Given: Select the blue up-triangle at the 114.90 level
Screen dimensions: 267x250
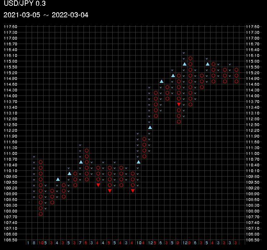Looking at the screenshot, I should pyautogui.click(x=173, y=75).
